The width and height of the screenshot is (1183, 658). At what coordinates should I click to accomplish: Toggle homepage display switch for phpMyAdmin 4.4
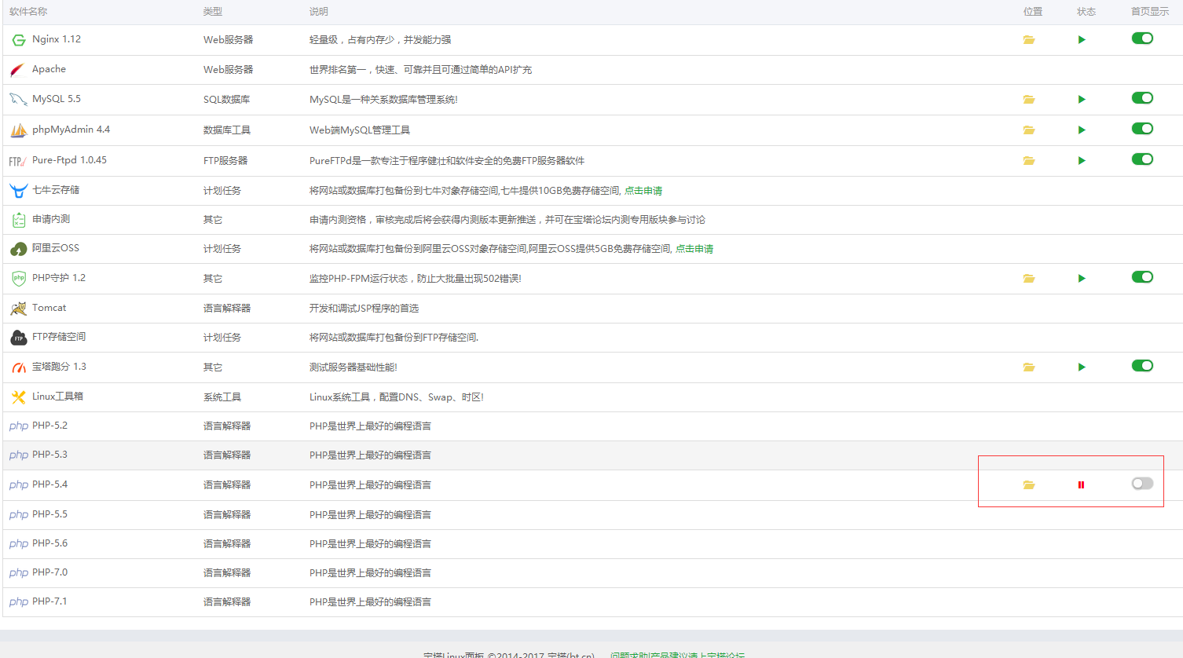pos(1142,129)
